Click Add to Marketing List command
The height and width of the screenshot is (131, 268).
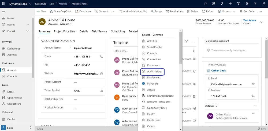tap(133, 12)
